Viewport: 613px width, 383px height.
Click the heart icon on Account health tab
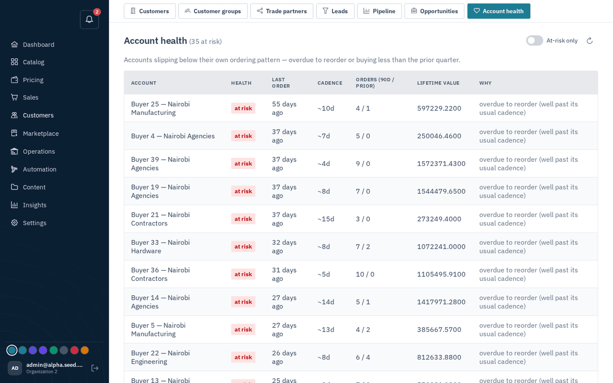(477, 11)
